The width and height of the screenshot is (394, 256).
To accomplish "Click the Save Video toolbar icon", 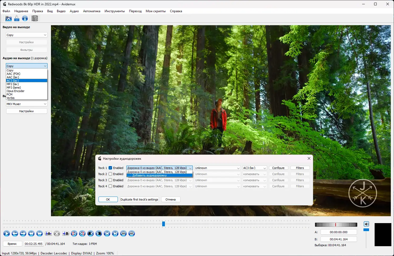I will point(17,18).
